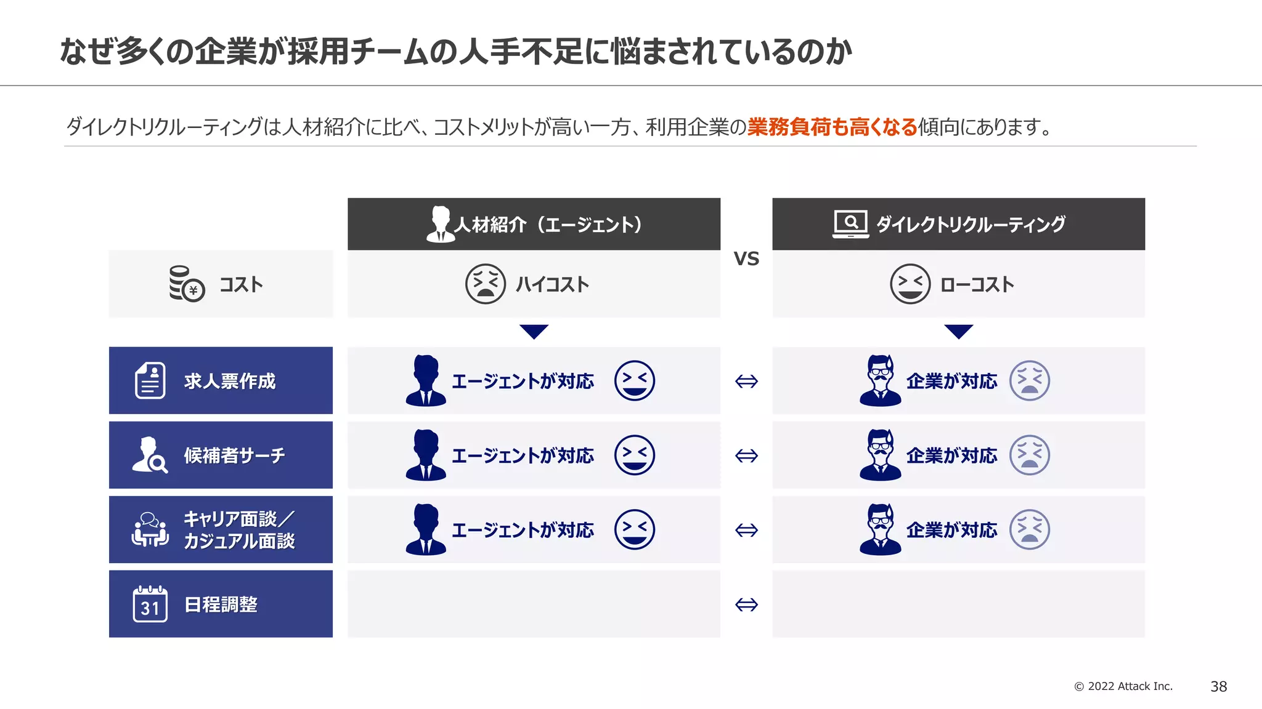Screen dimensions: 1262x709
Task: Select the 日程調整 label
Action: pyautogui.click(x=221, y=604)
